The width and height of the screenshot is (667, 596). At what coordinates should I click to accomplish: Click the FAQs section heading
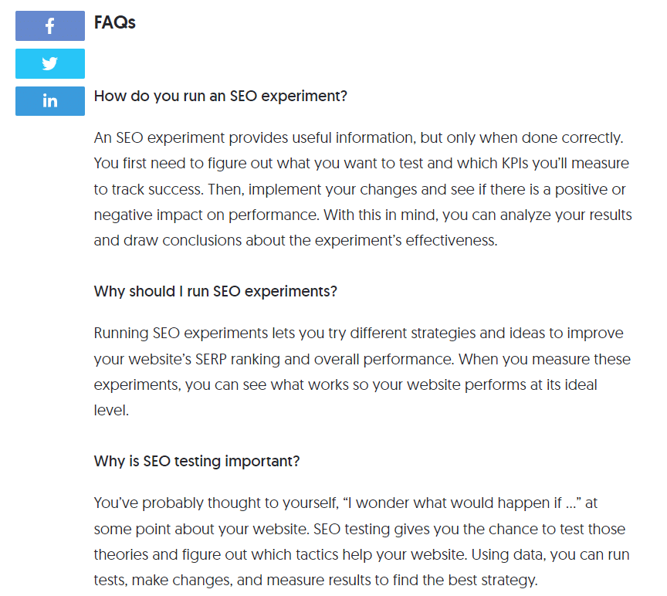coord(114,22)
